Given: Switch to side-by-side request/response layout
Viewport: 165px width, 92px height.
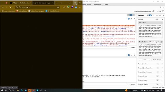Looking at the screenshot, I should tap(128, 15).
